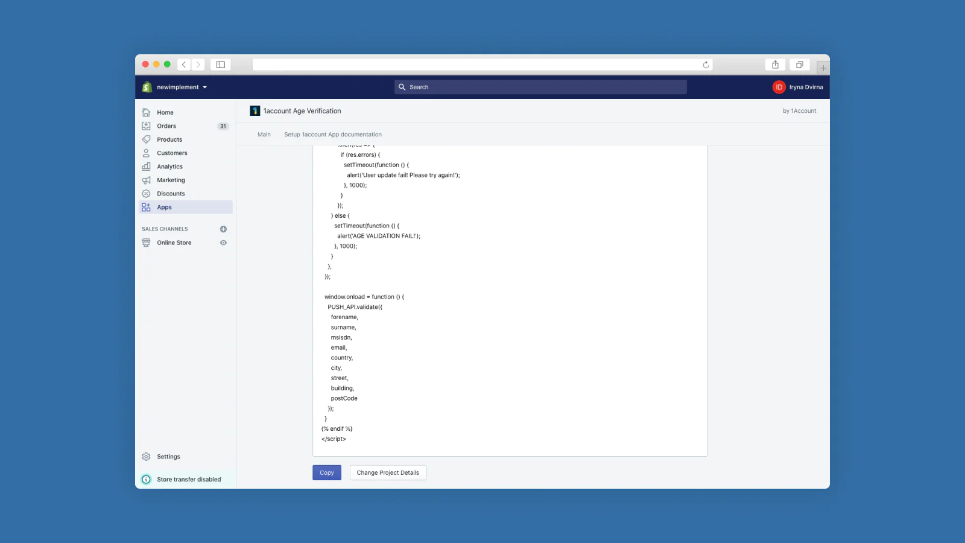Click the endif liquid tag line

(x=337, y=429)
